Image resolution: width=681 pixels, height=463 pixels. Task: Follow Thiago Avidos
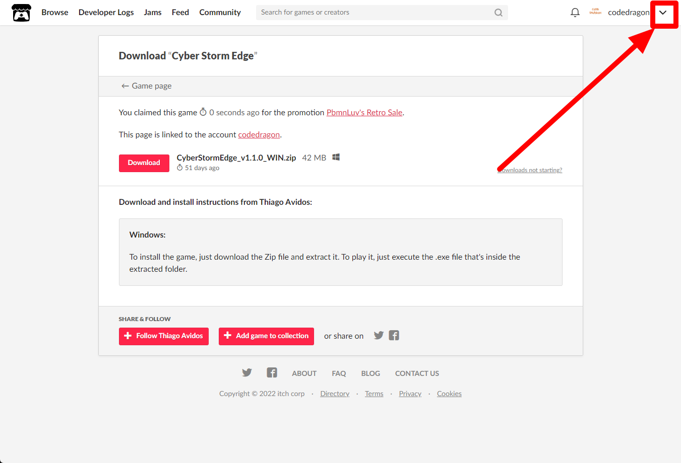[164, 336]
